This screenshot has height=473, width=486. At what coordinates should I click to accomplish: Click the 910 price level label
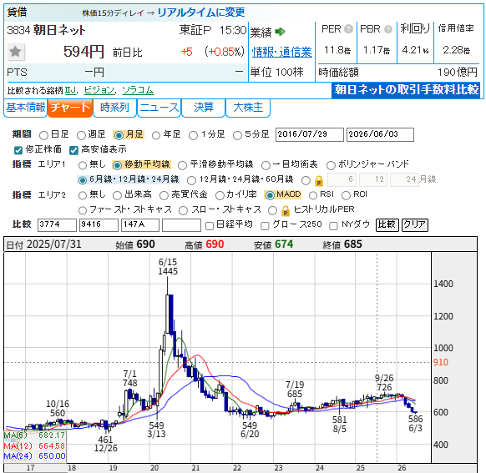pos(440,362)
